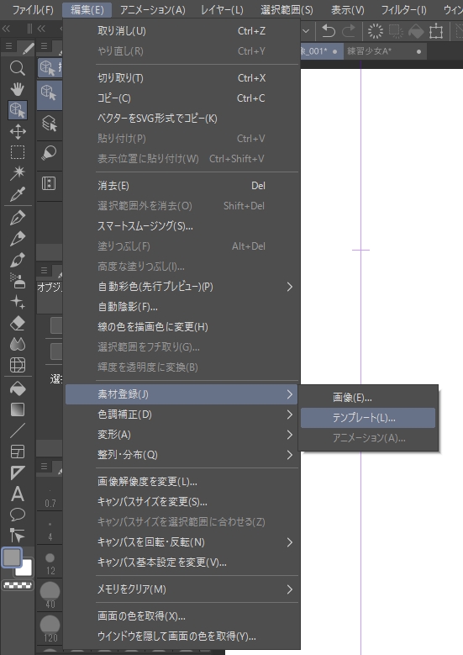The height and width of the screenshot is (655, 463).
Task: Open the 選択範囲(S) menu
Action: click(x=287, y=10)
